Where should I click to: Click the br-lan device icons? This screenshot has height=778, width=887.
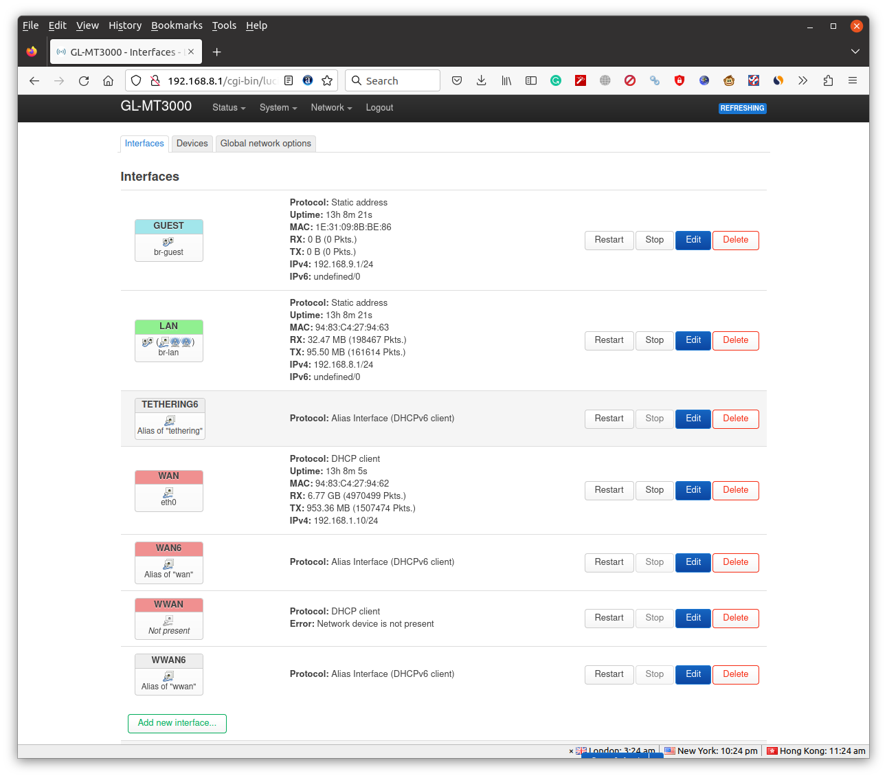(168, 342)
